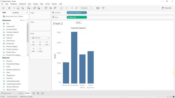Click the New Worksheet tab icon

pos(34,93)
